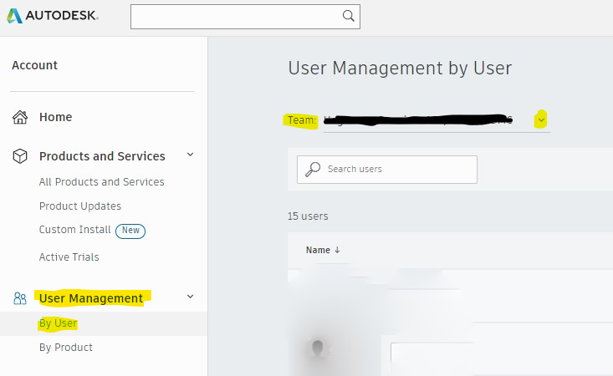The image size is (613, 376).
Task: Select By User submenu item
Action: coord(58,323)
